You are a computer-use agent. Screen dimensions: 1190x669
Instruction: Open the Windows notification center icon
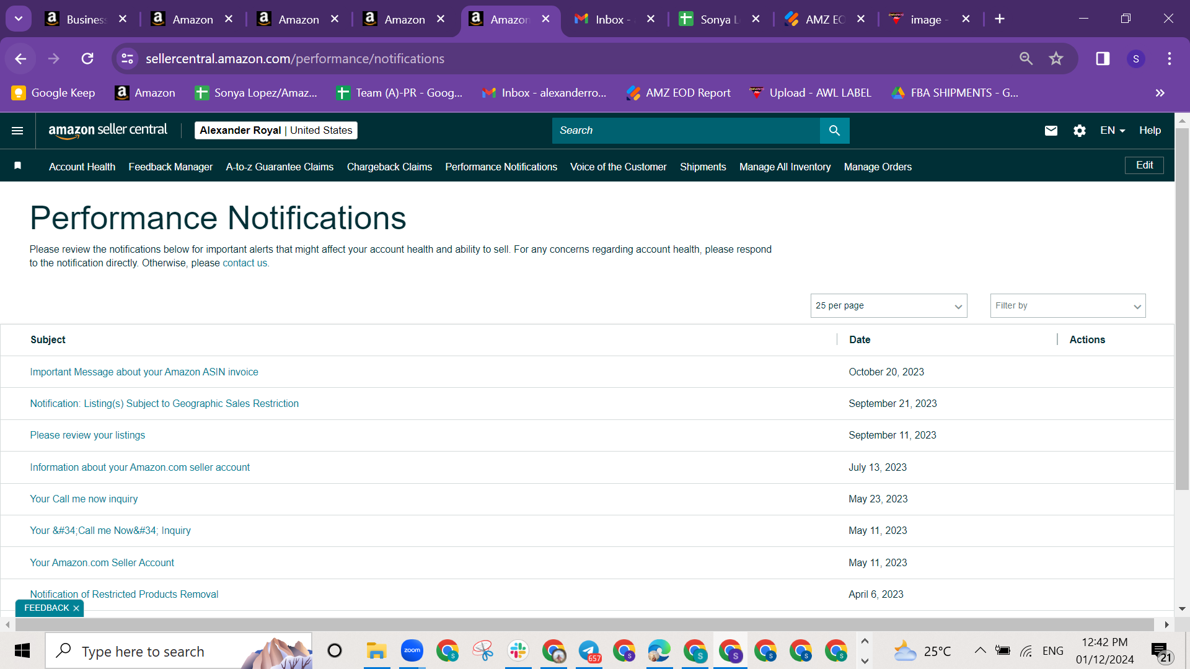point(1161,651)
